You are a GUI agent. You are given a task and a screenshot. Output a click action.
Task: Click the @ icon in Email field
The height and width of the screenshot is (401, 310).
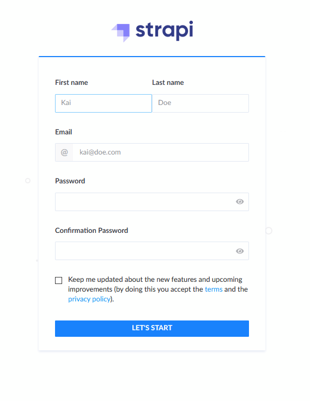64,152
